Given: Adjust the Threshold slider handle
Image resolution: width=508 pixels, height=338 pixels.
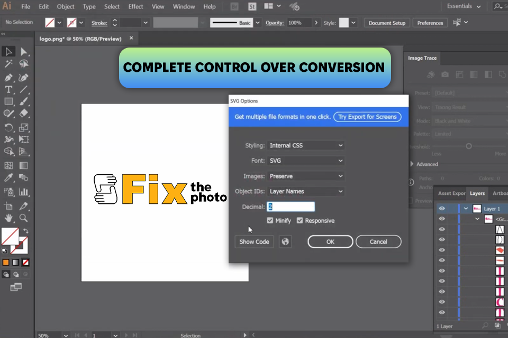Looking at the screenshot, I should [x=468, y=146].
